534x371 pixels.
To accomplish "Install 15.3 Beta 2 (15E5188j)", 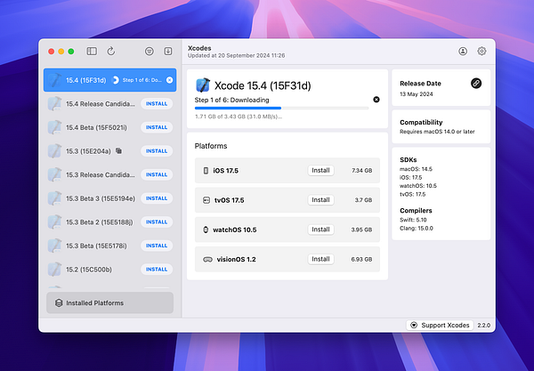I will point(157,222).
